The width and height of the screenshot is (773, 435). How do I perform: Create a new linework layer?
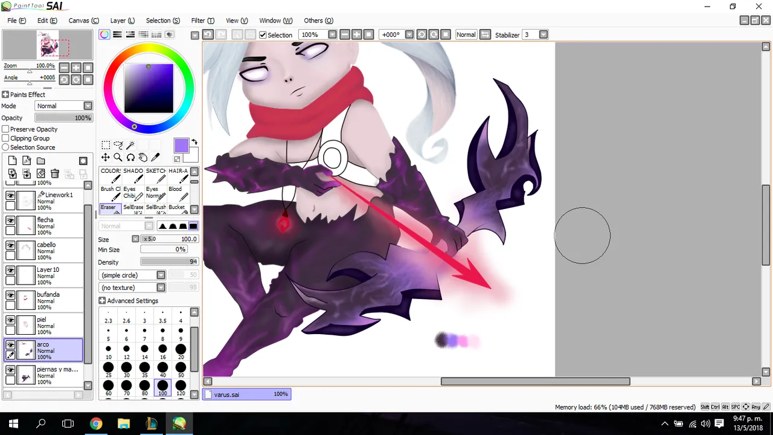[27, 161]
